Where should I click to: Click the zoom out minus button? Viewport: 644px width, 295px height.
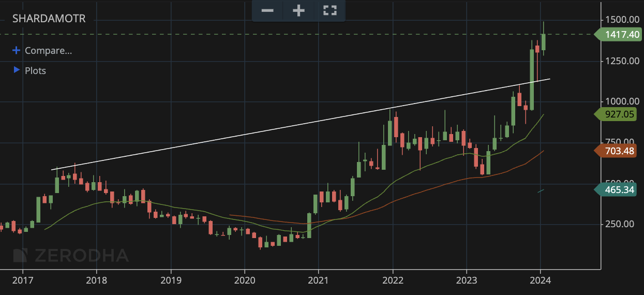pyautogui.click(x=267, y=11)
